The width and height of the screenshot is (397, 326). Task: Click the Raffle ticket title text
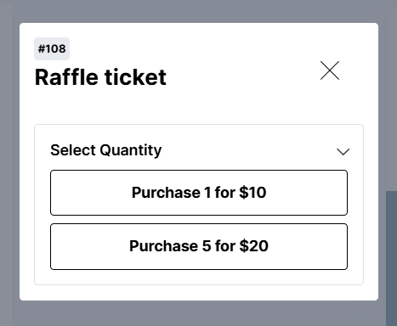[100, 77]
